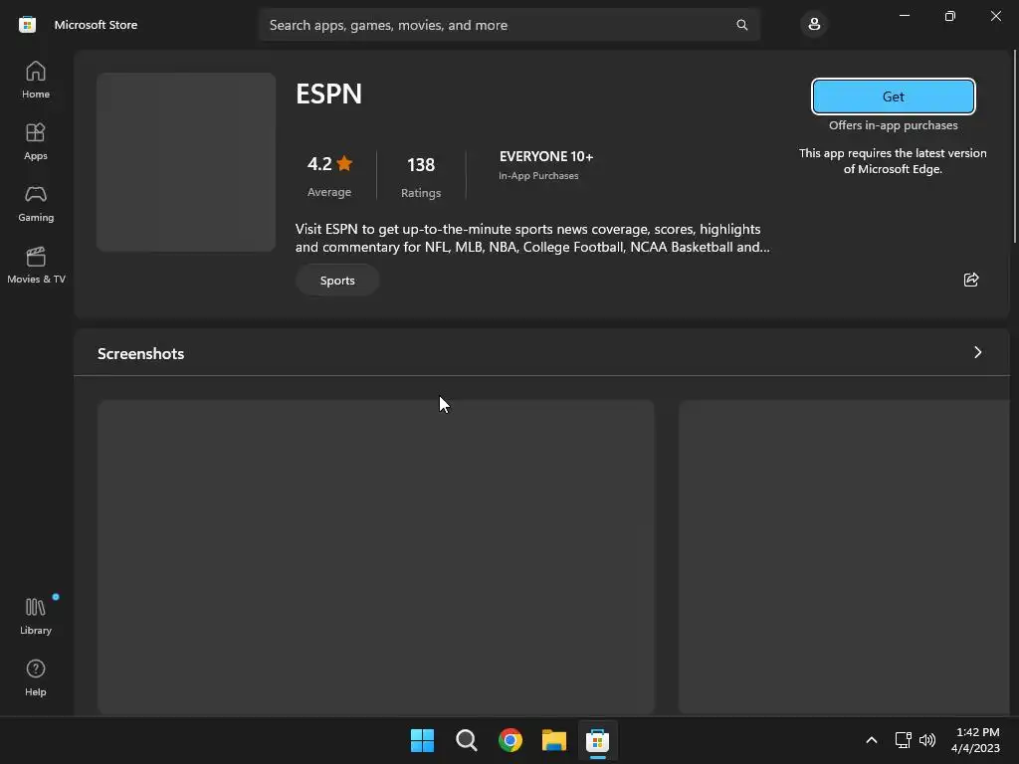
Task: Show hidden system tray icons
Action: pos(872,740)
